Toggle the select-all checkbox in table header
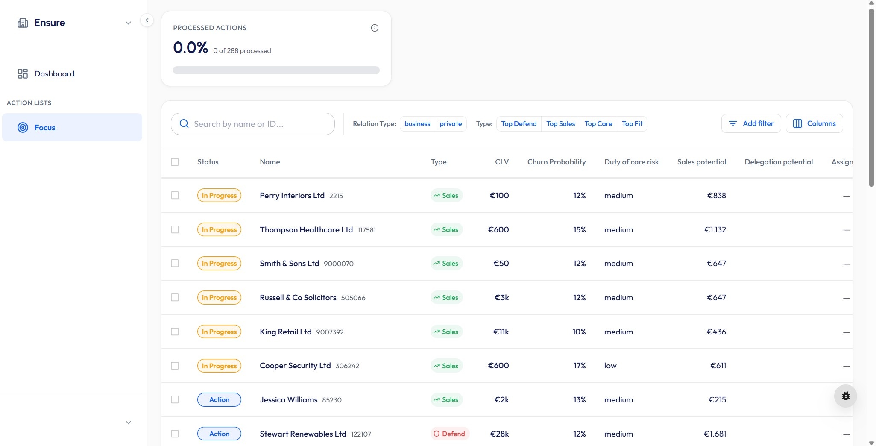 point(175,162)
